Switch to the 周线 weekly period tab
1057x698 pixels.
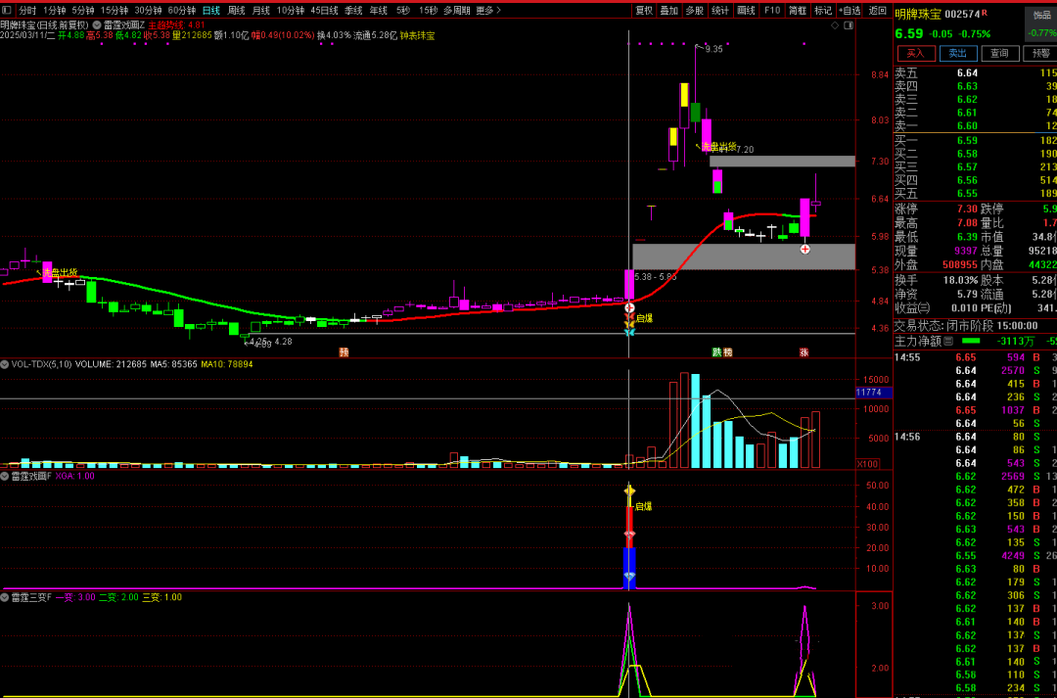[x=236, y=10]
